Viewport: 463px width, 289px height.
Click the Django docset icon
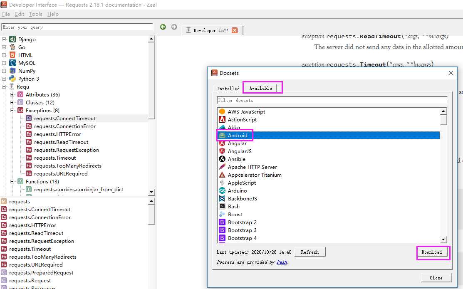click(12, 39)
